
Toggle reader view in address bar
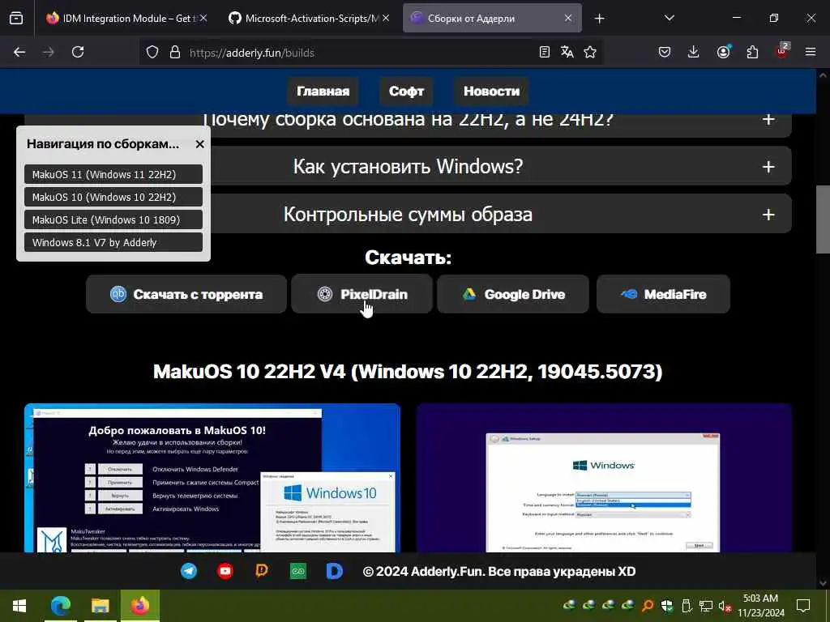click(544, 52)
